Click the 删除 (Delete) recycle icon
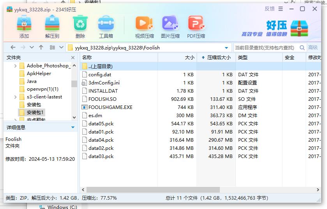 click(80, 27)
